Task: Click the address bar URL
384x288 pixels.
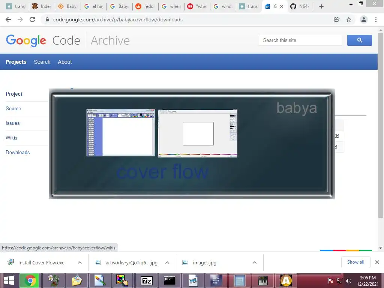Action: [x=118, y=19]
